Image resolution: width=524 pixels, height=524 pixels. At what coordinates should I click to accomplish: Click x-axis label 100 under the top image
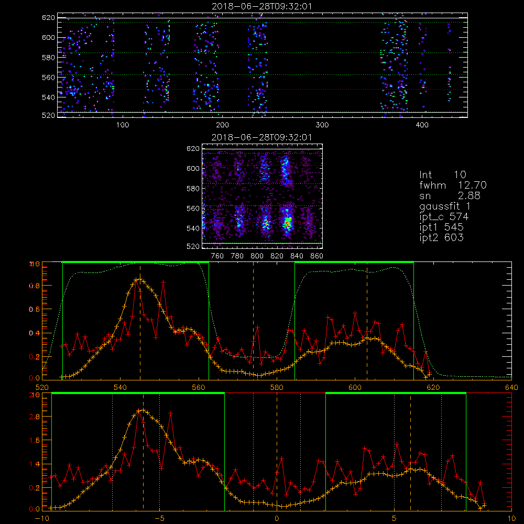(123, 125)
